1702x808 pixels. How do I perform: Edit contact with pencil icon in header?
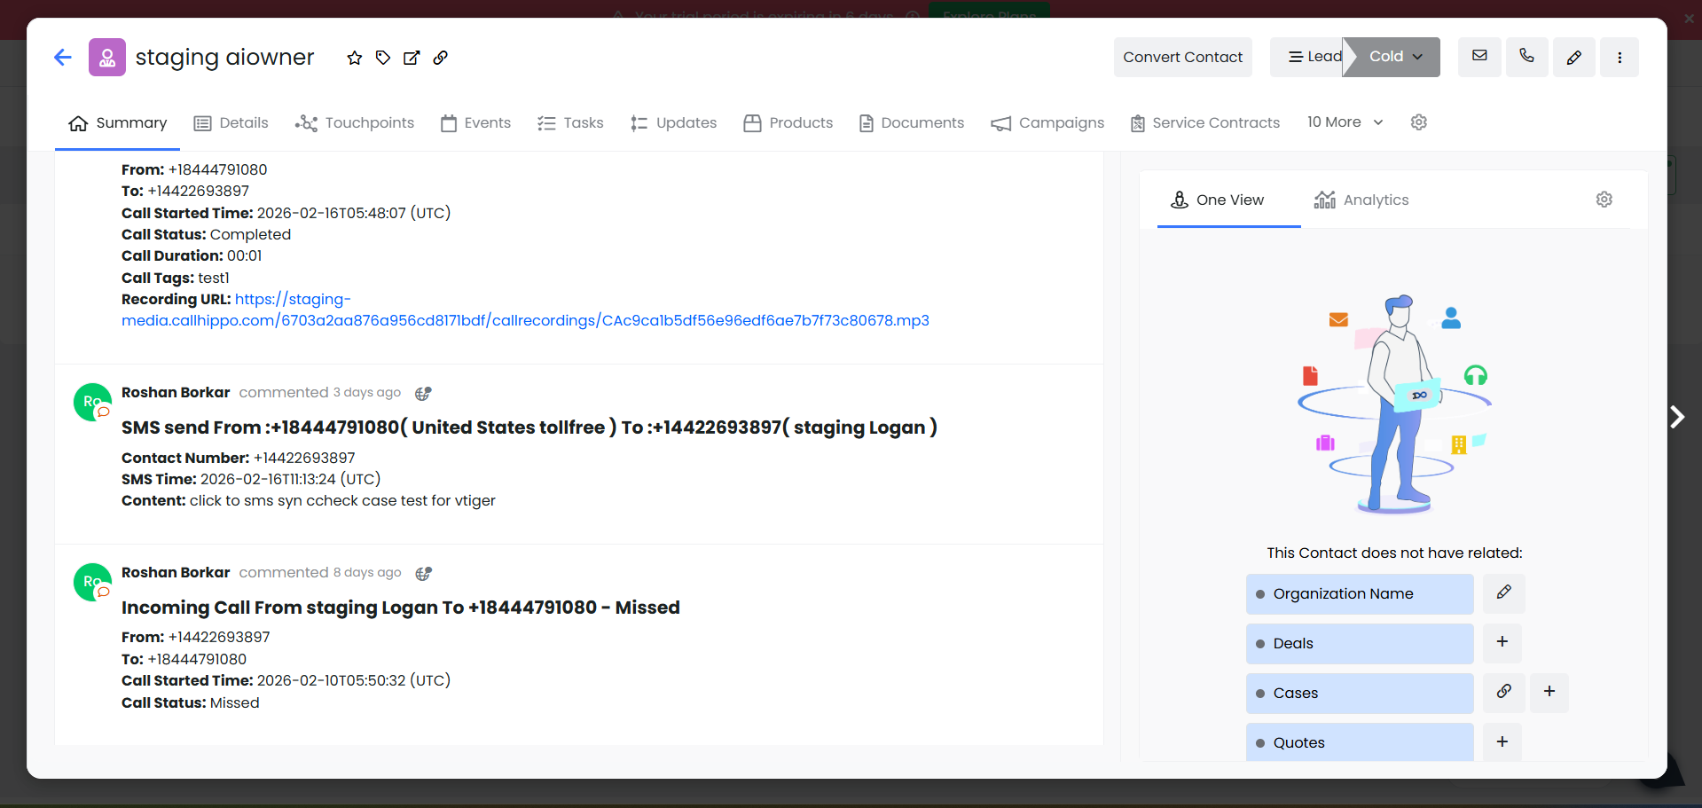(x=1573, y=57)
